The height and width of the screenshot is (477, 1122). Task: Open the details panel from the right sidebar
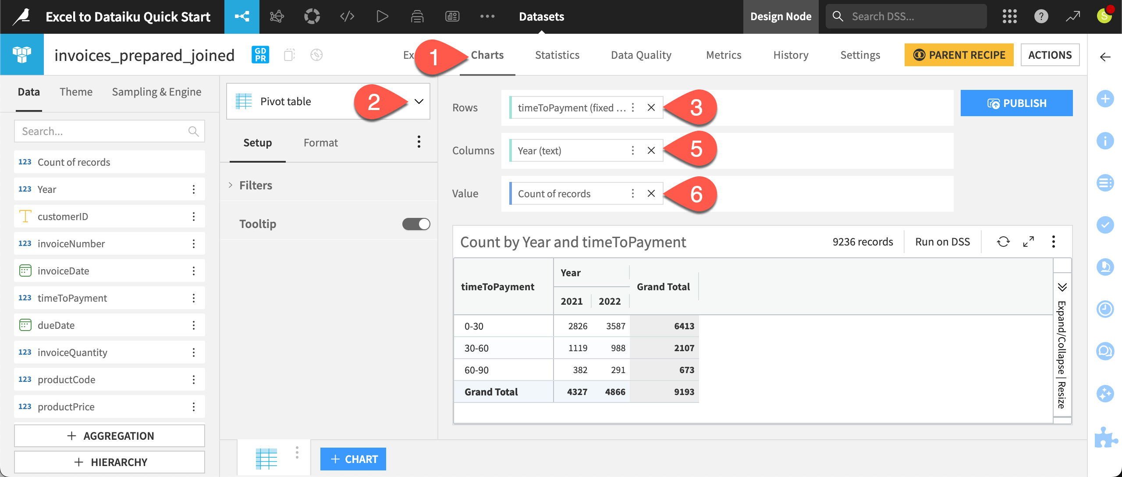[x=1105, y=141]
